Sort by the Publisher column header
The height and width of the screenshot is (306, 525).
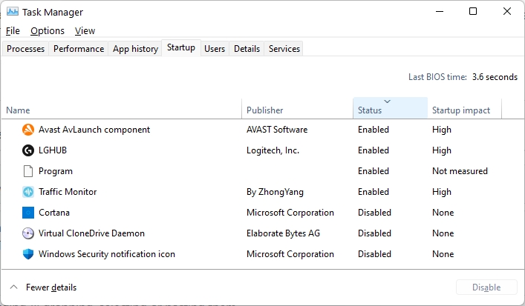coord(297,109)
